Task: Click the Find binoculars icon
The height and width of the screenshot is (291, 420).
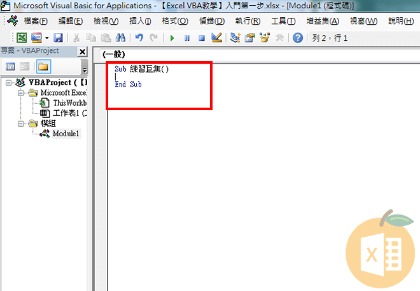Action: click(x=120, y=38)
